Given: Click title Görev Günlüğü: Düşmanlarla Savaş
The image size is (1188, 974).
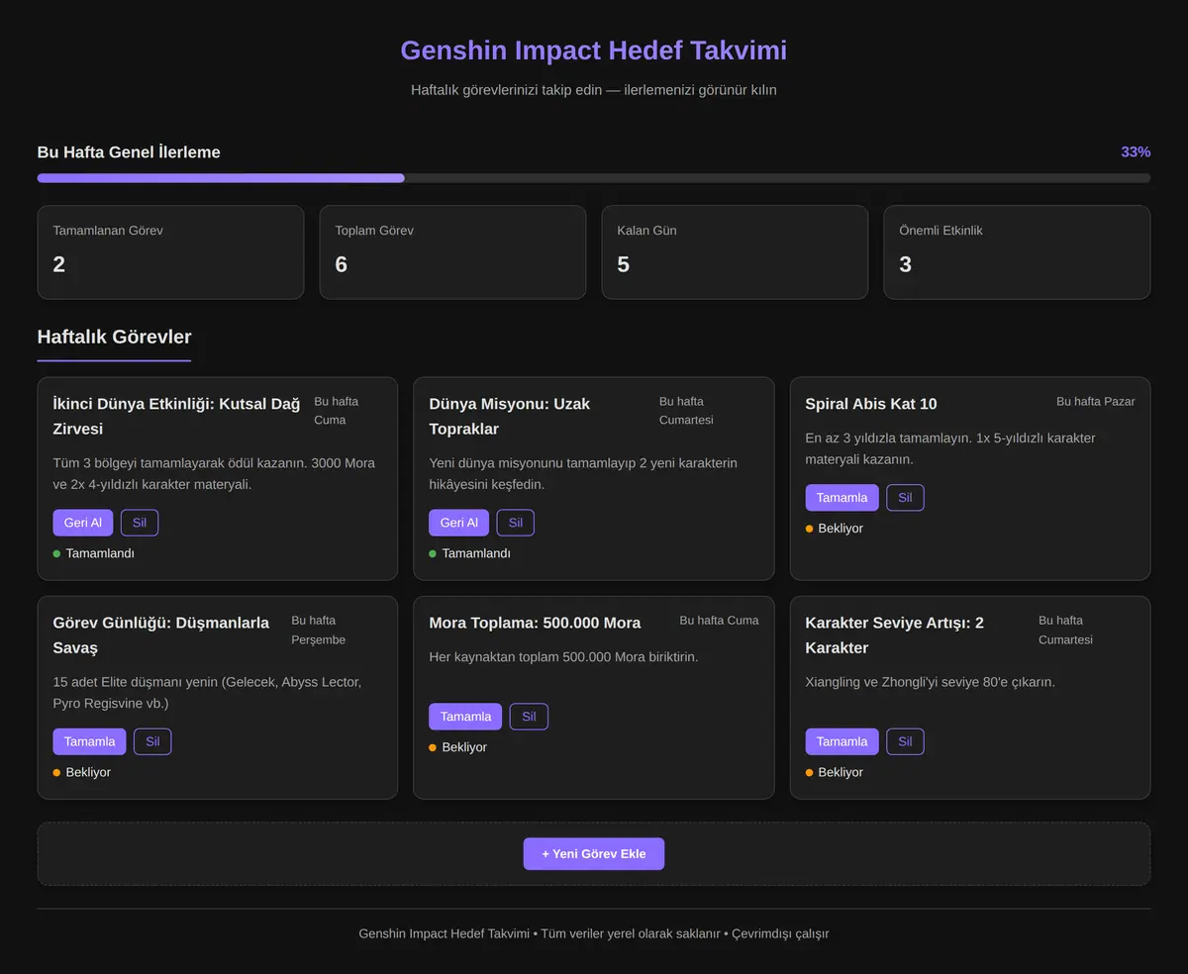Looking at the screenshot, I should pyautogui.click(x=161, y=634).
